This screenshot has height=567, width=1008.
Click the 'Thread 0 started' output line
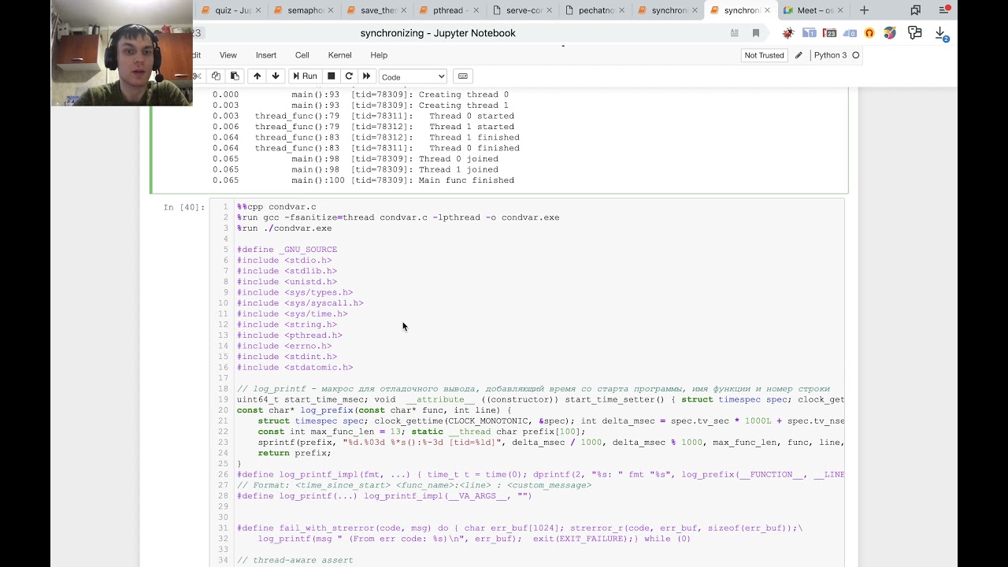click(363, 116)
